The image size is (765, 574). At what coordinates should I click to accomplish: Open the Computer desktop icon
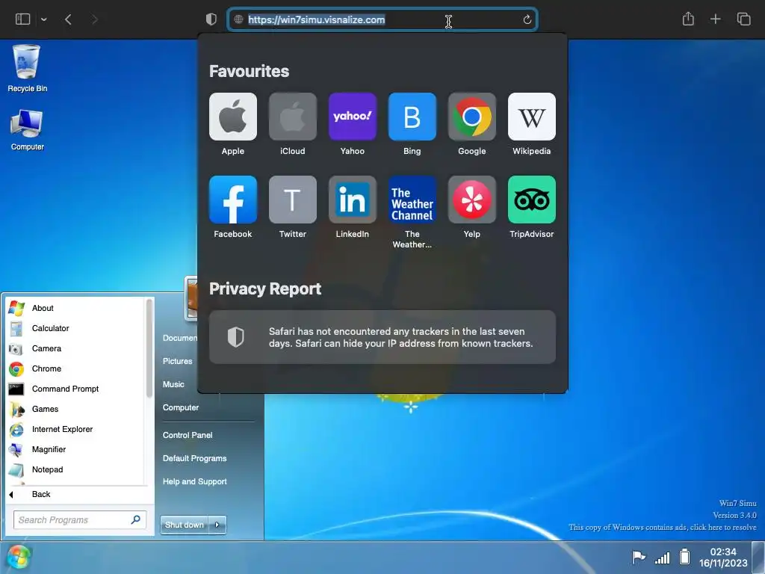[x=28, y=130]
